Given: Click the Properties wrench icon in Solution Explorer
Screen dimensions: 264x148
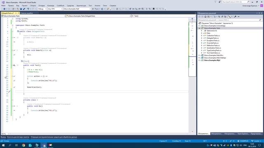Looking at the screenshot, I should click(x=235, y=16).
